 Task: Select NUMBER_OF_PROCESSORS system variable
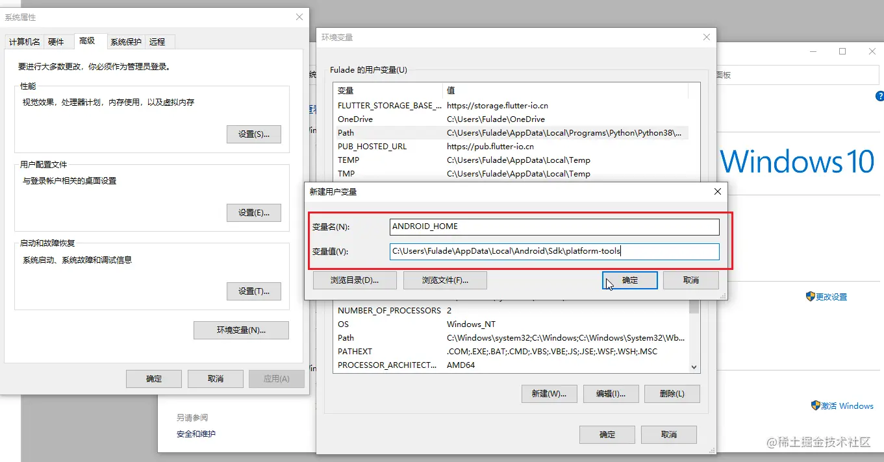tap(511, 310)
